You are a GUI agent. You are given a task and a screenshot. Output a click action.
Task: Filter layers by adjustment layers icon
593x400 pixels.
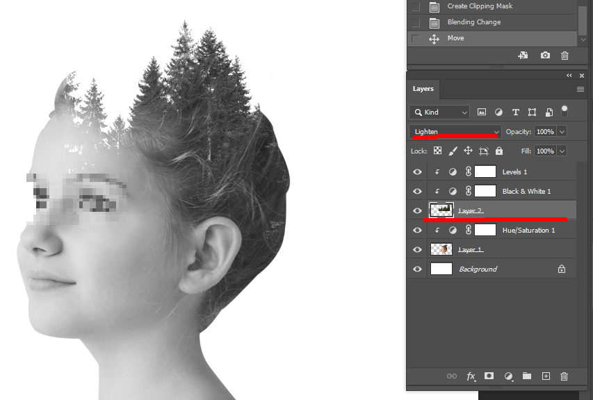coord(499,112)
